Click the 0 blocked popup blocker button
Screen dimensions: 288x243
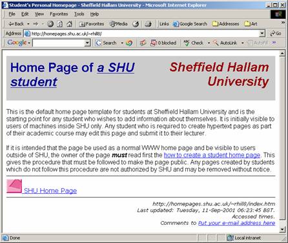pos(163,43)
